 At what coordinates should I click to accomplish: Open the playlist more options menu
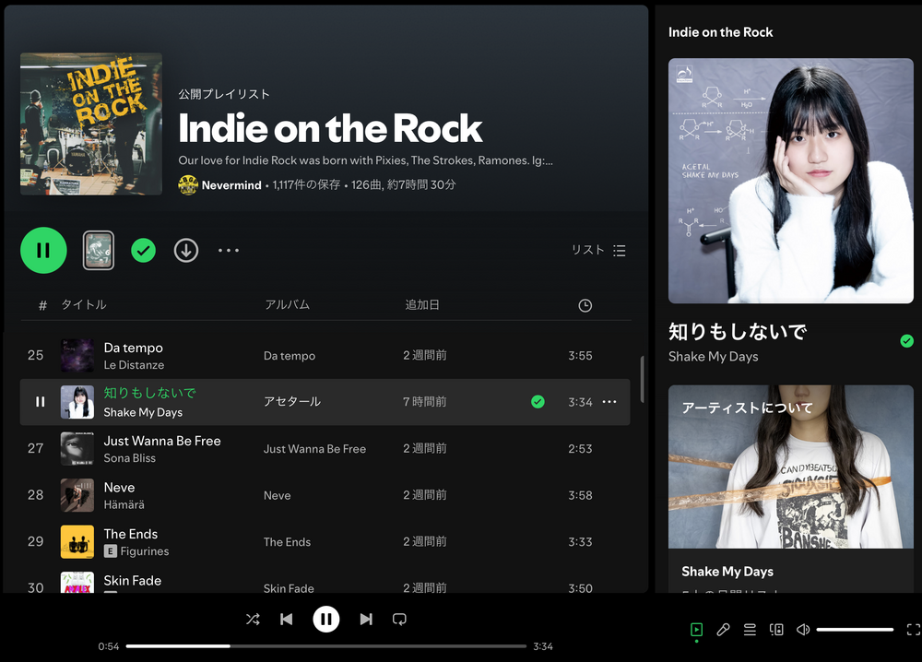[x=229, y=251]
